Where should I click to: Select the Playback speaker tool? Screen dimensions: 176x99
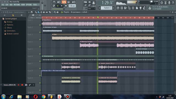(x=58, y=12)
